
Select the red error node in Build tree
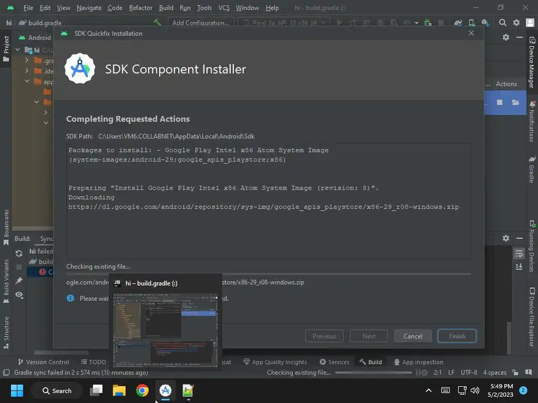[42, 272]
